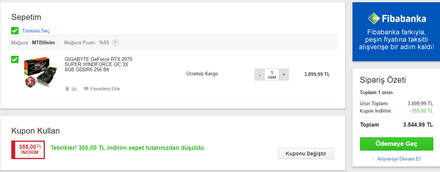This screenshot has height=172, width=440.
Task: Click the Fibabanka installment banner text
Action: point(396,39)
